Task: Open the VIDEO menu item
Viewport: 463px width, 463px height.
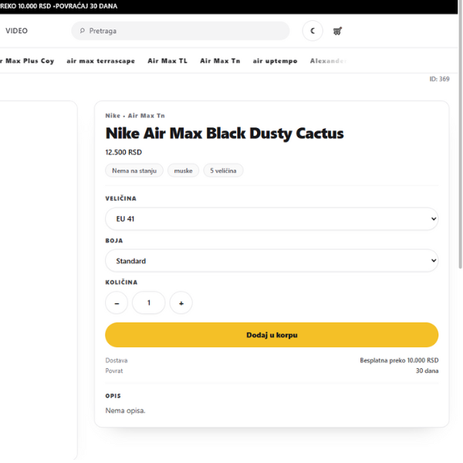Action: click(x=16, y=31)
